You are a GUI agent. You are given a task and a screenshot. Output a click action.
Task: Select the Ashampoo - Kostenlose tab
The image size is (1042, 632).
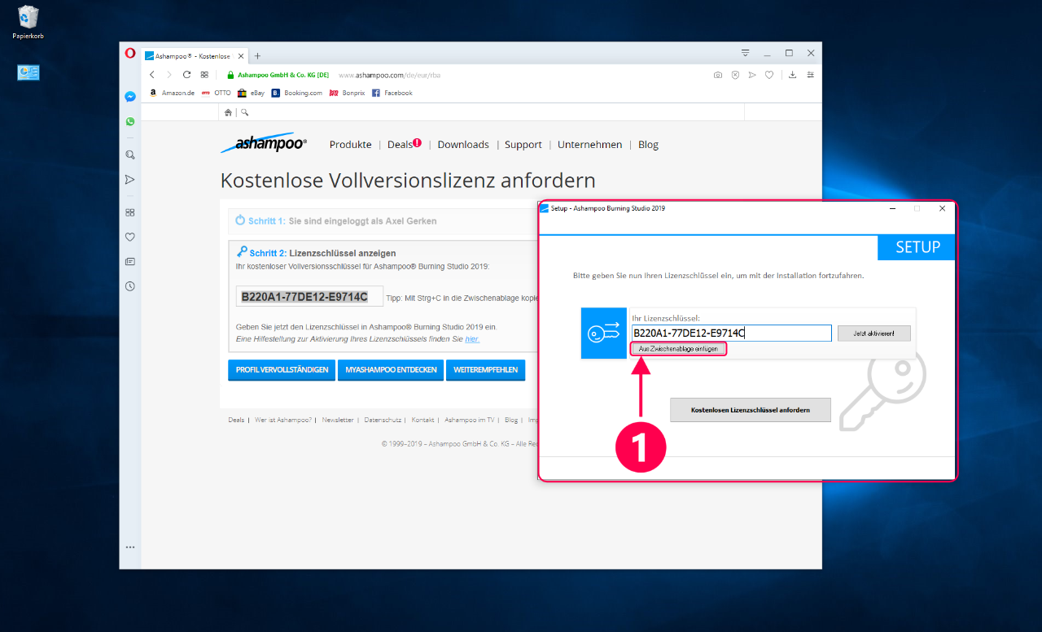click(x=195, y=56)
